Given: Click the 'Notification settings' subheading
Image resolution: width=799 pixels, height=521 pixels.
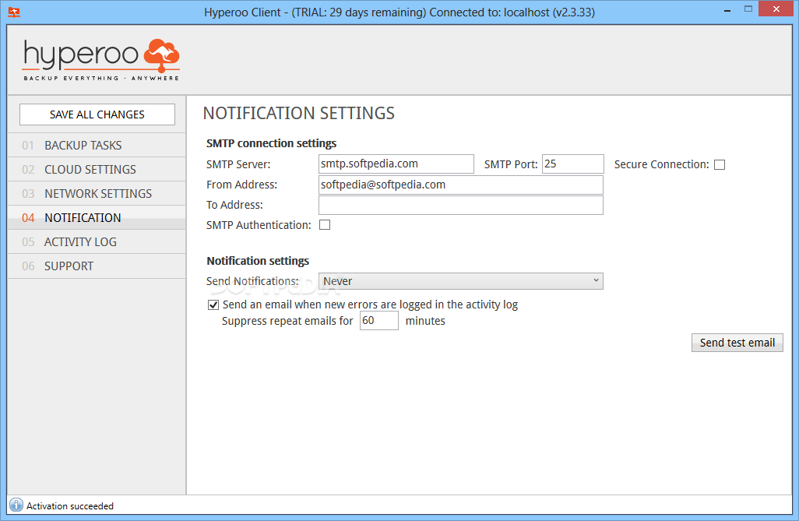Looking at the screenshot, I should (257, 261).
